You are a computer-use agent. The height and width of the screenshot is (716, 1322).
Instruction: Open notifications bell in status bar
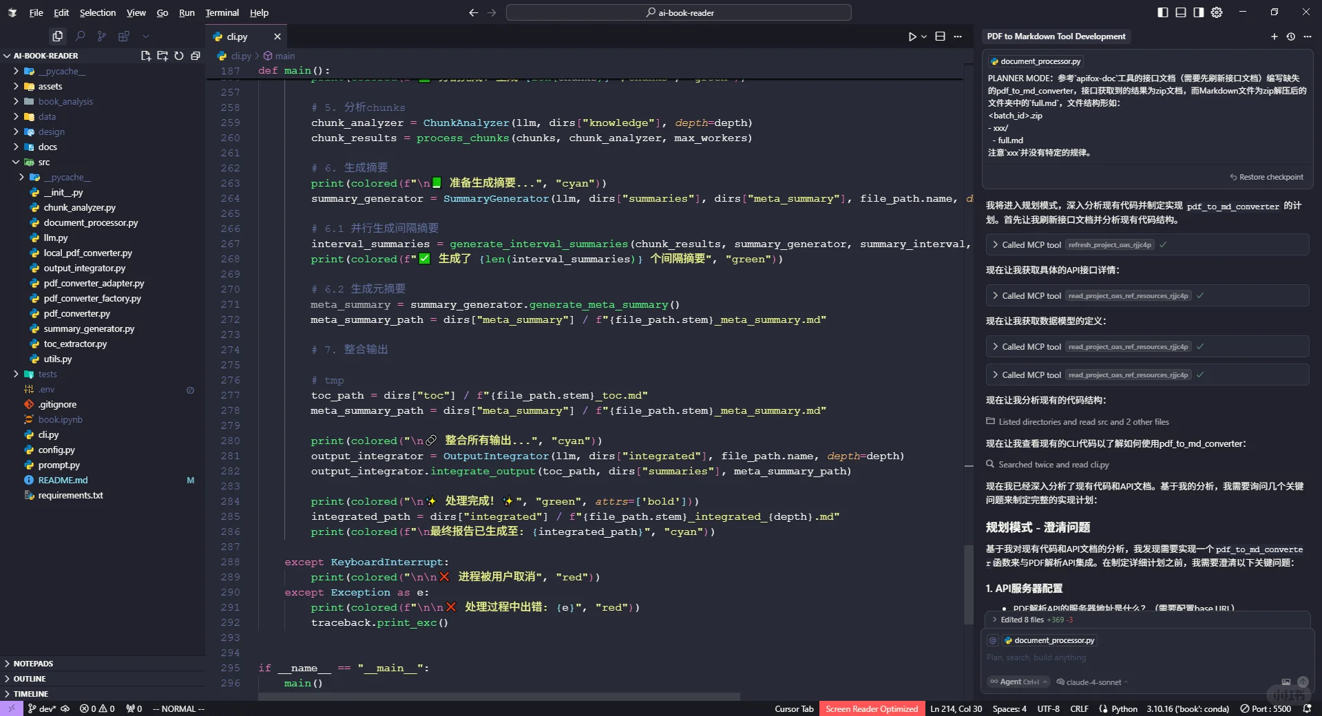(1307, 708)
